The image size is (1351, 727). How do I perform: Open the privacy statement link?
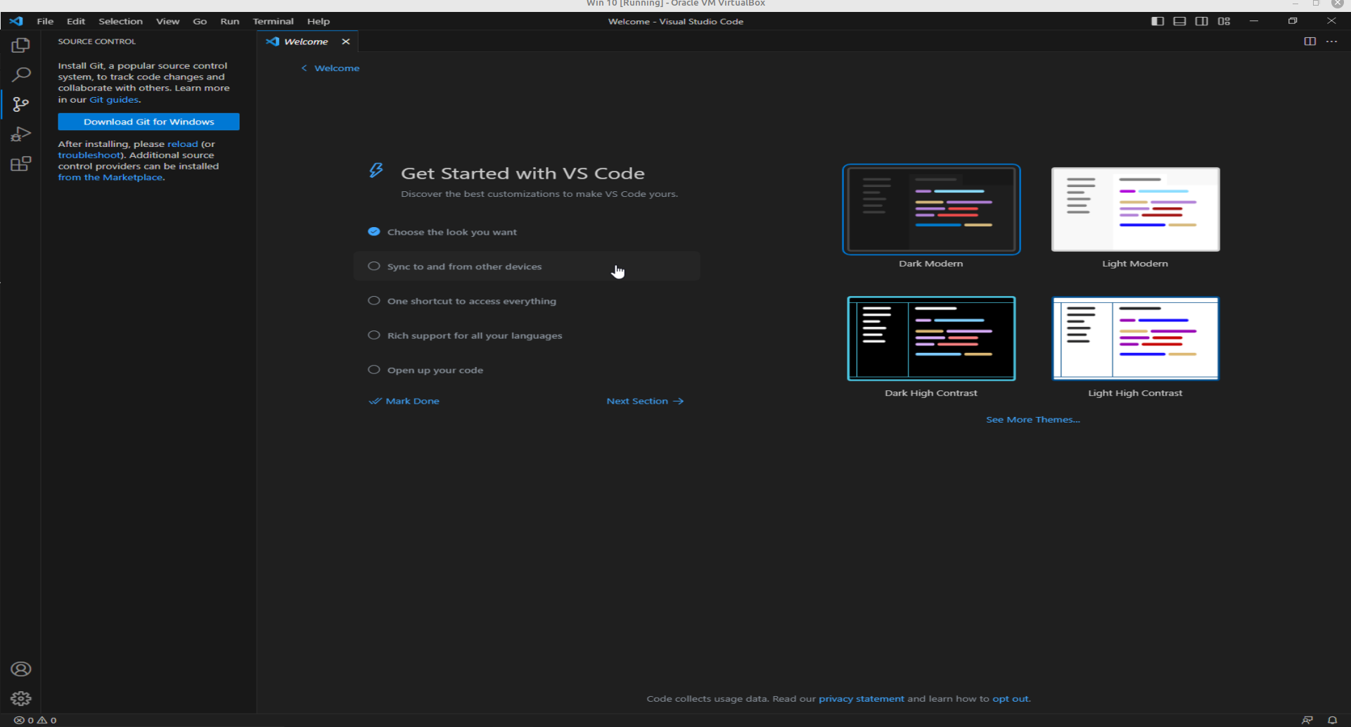[862, 699]
